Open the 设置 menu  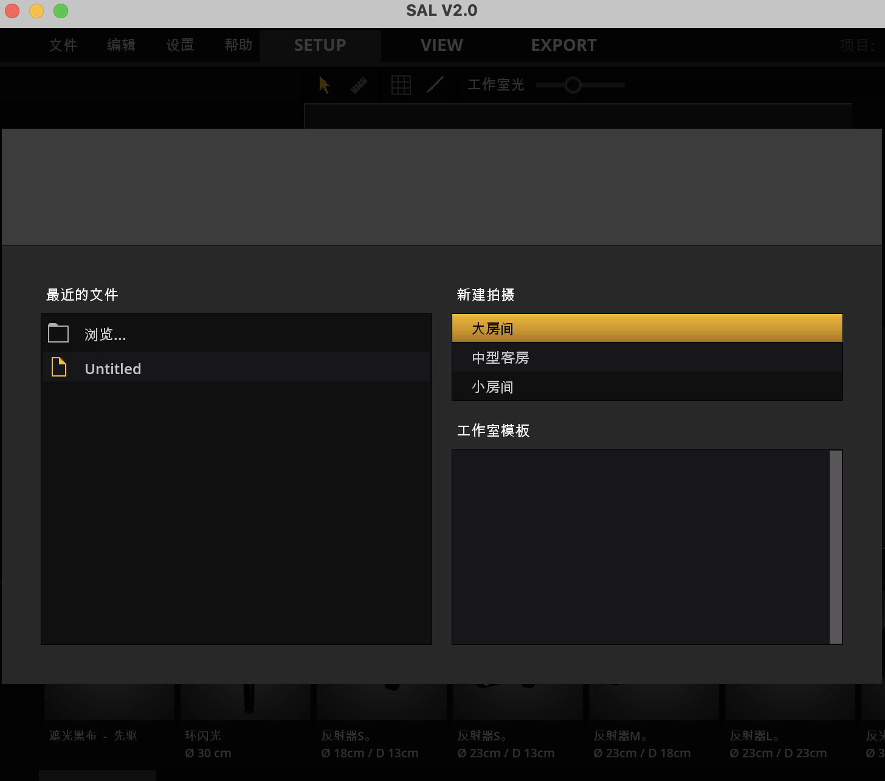pos(180,45)
